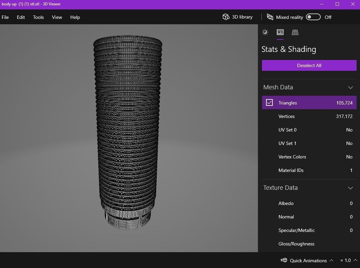Open the Edit menu

click(21, 17)
